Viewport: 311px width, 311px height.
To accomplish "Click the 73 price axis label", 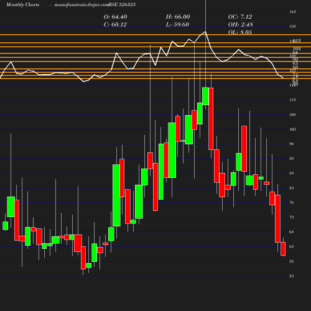I will pyautogui.click(x=292, y=217).
